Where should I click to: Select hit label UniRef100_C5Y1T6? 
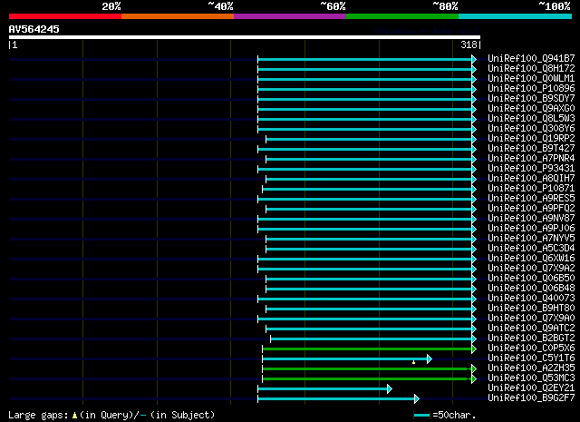[531, 358]
